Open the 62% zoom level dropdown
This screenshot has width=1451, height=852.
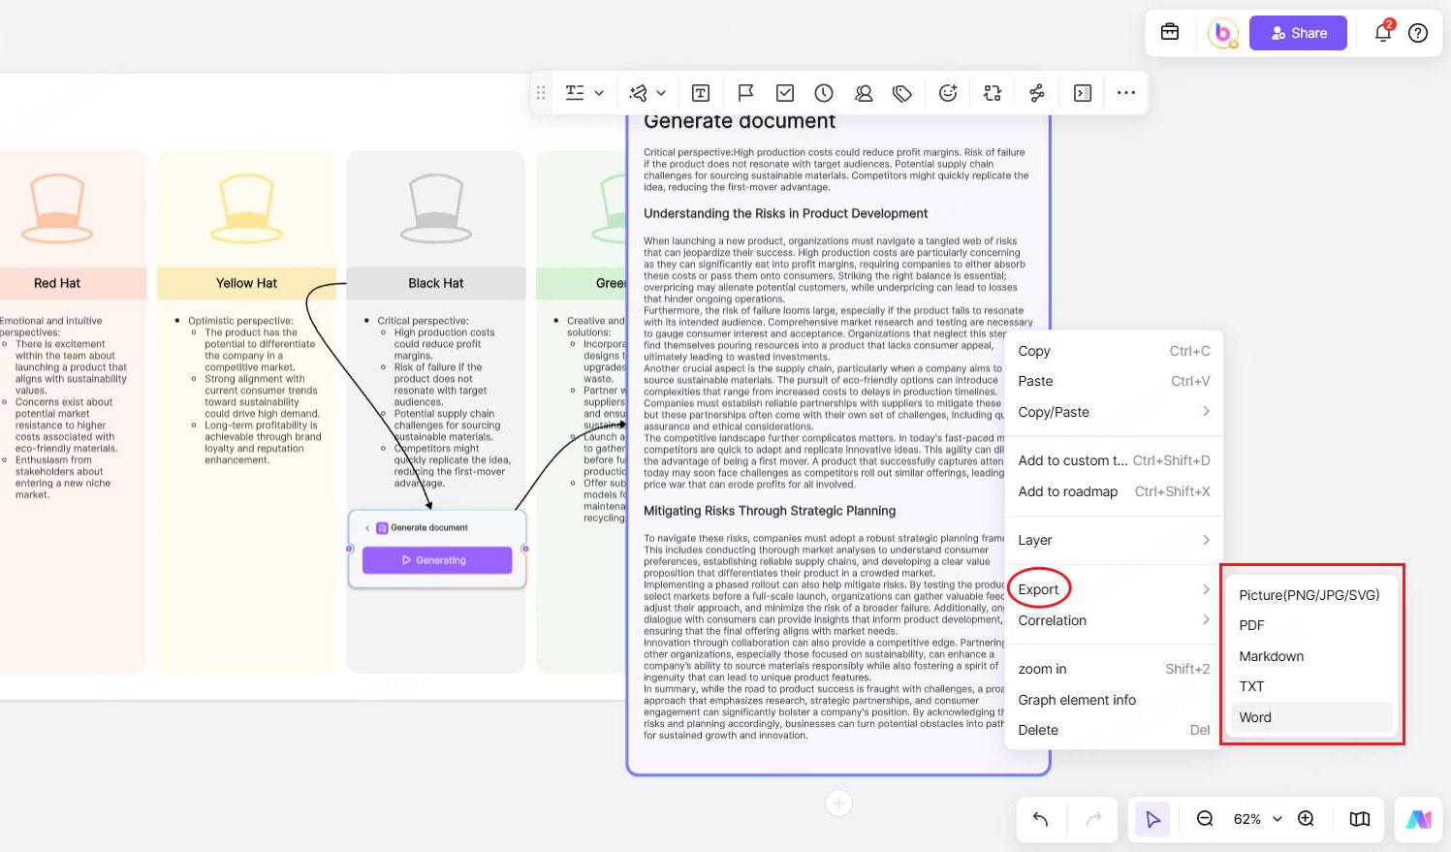(x=1257, y=819)
